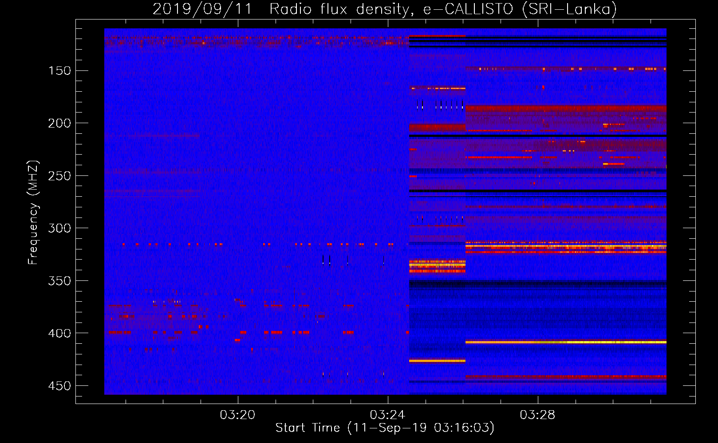
Task: Click the 'Frequency (MHZ)' axis label
Action: coord(33,212)
